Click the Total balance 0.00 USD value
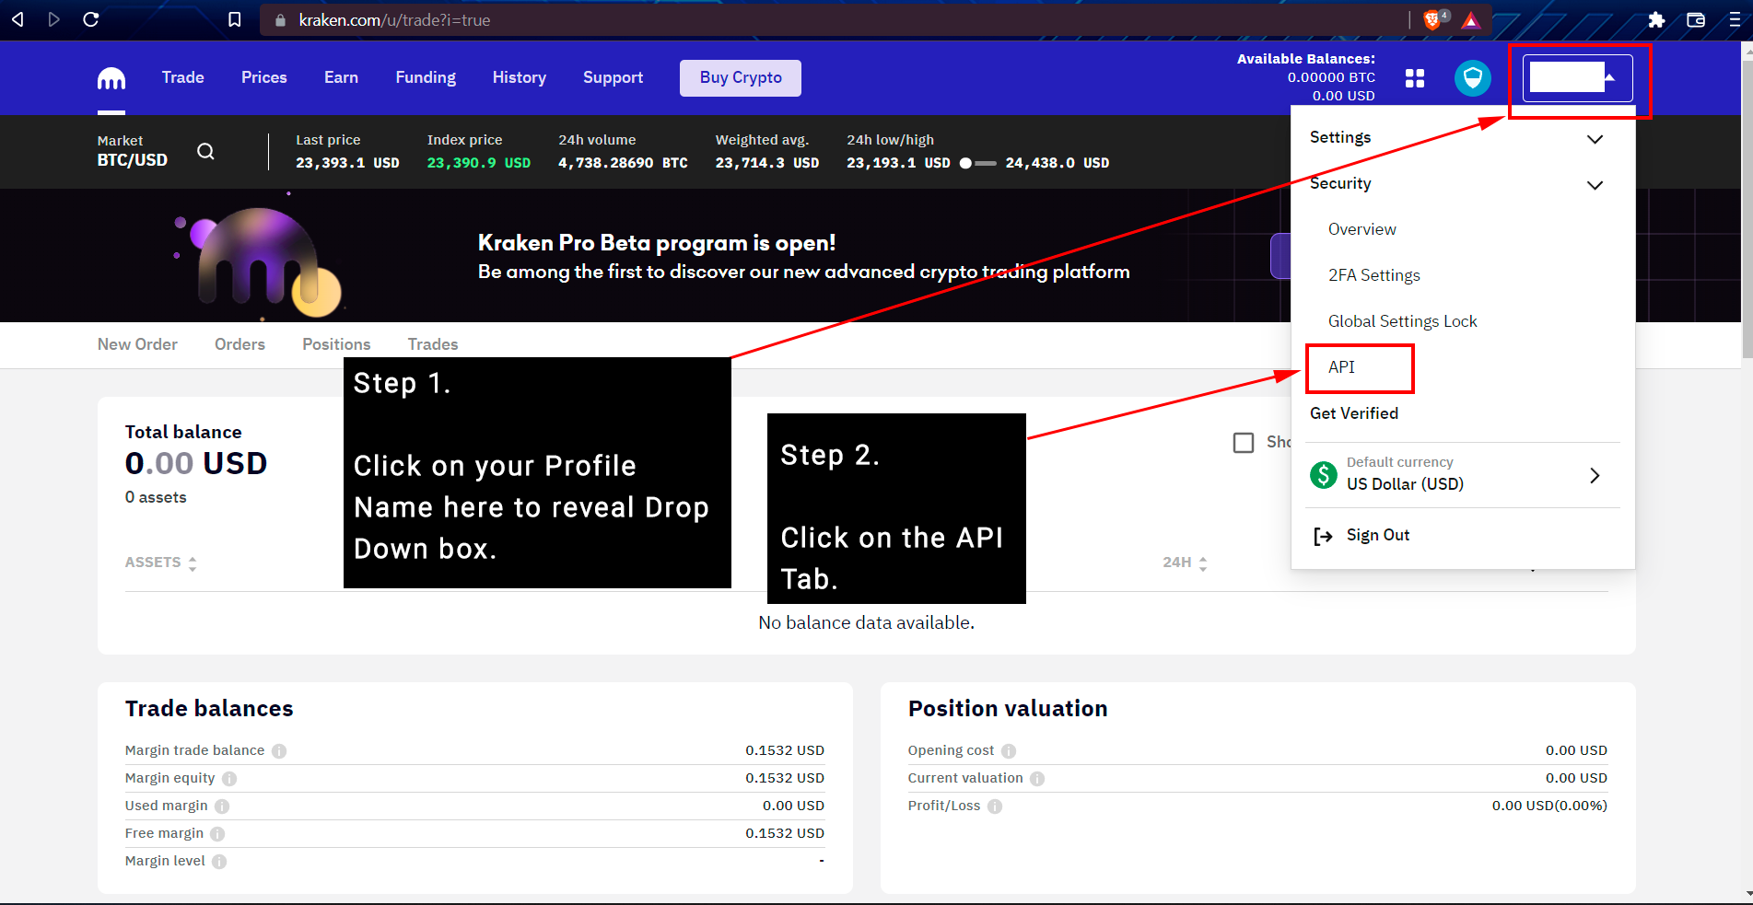1753x905 pixels. click(x=196, y=463)
